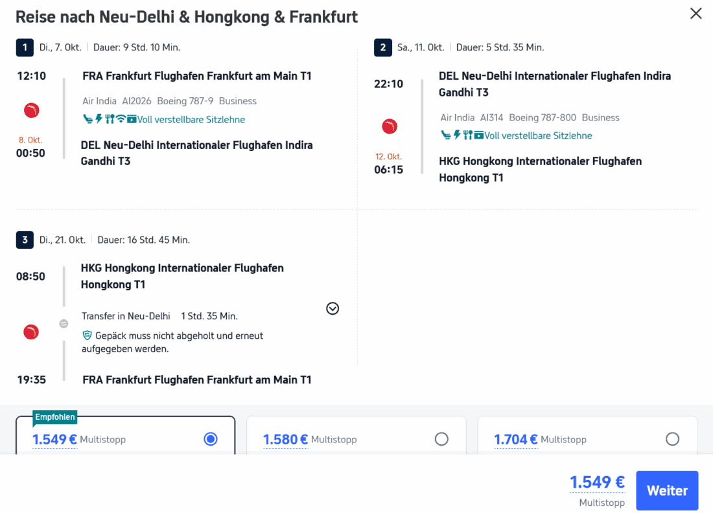This screenshot has width=713, height=513.
Task: Select the 1.549 € recommended fare option
Action: click(x=211, y=439)
